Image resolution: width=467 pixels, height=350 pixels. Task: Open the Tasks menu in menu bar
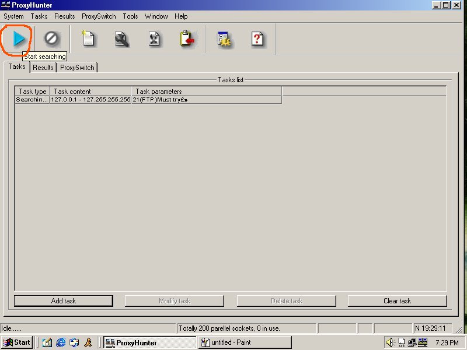pyautogui.click(x=39, y=16)
